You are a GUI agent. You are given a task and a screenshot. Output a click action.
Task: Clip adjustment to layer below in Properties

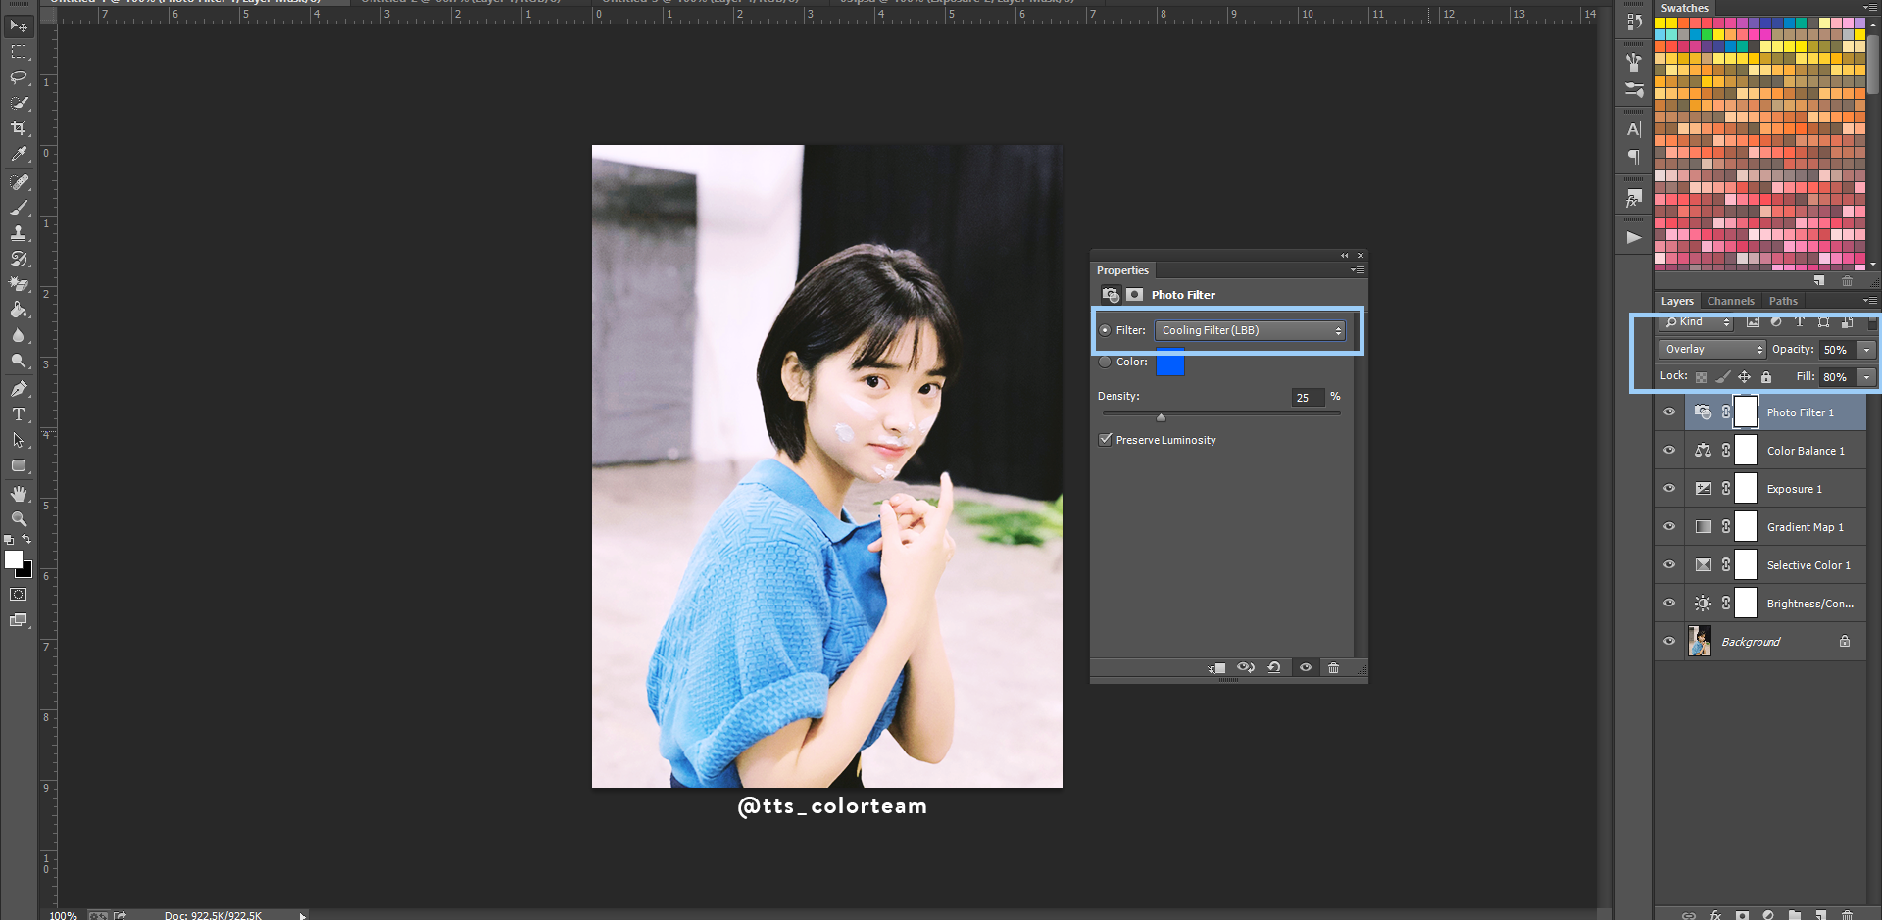[x=1217, y=667]
